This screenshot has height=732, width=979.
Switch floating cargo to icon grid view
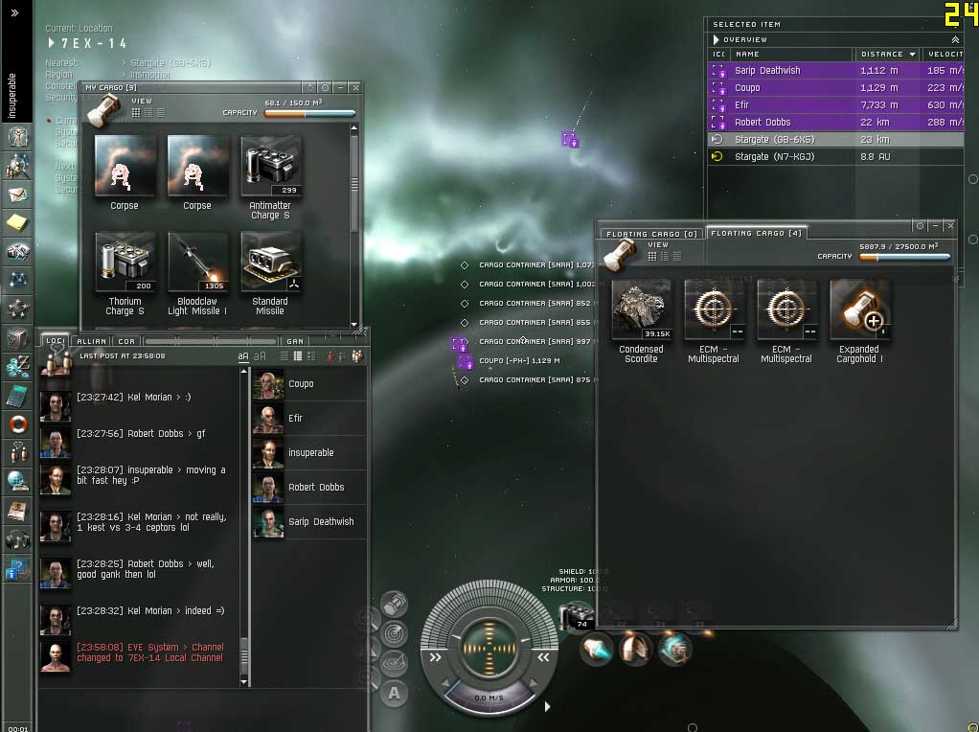[x=651, y=256]
